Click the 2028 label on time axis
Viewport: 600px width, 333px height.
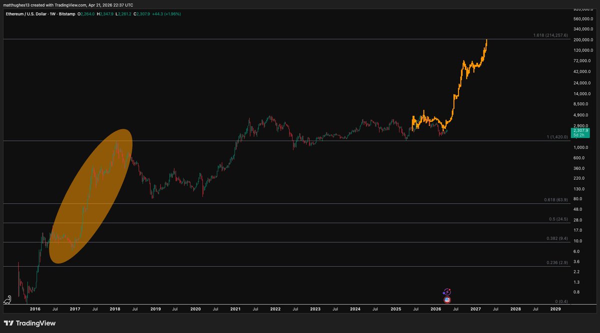pyautogui.click(x=515, y=309)
